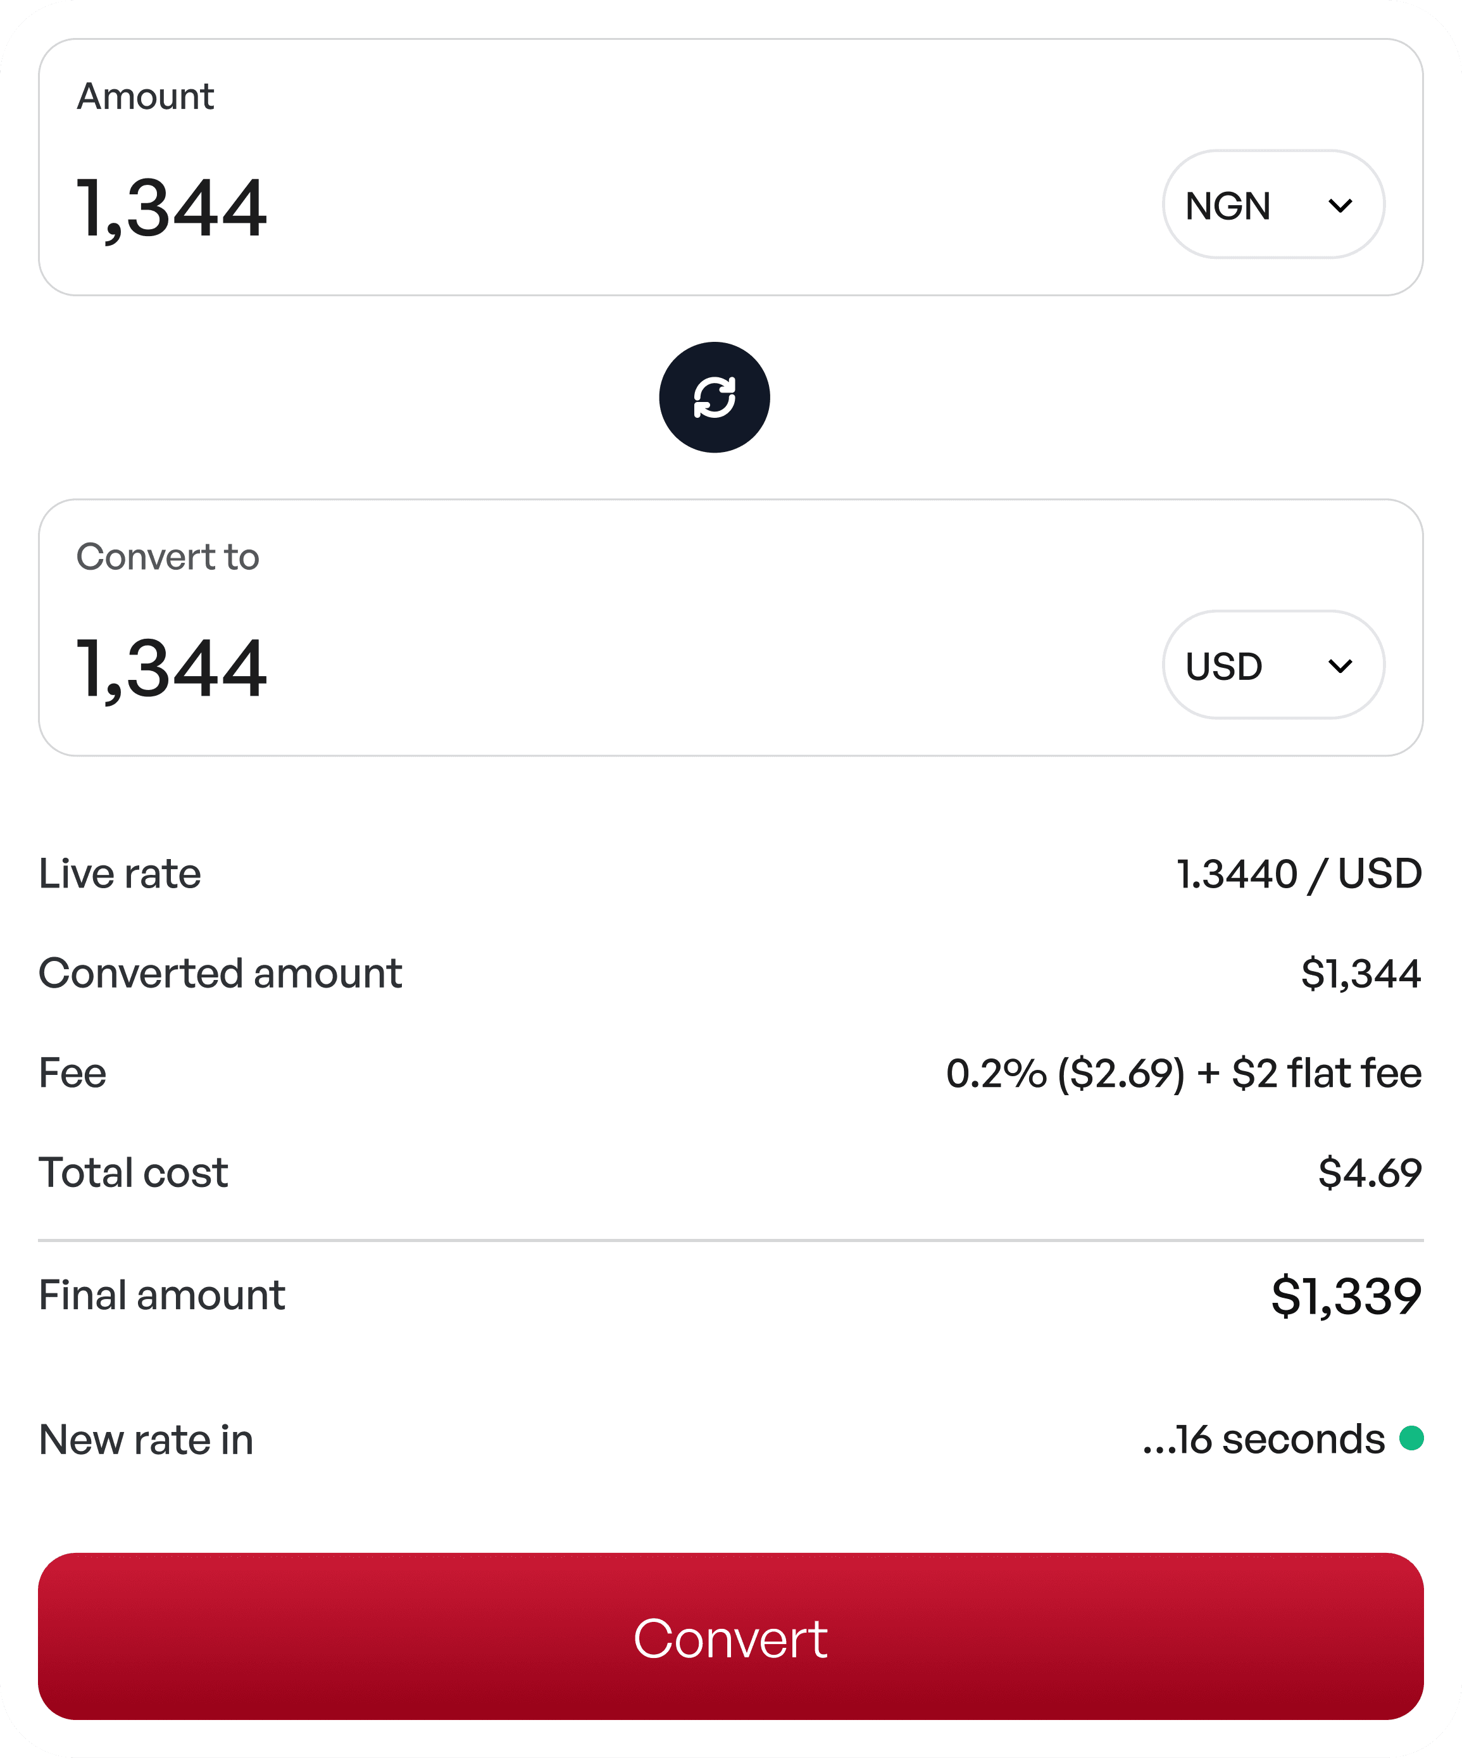Click the New rate in label
The height and width of the screenshot is (1758, 1462).
146,1440
